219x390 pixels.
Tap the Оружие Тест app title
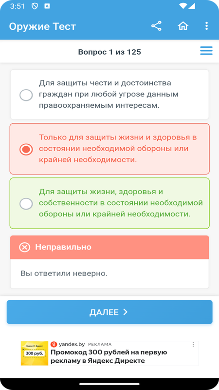42,26
